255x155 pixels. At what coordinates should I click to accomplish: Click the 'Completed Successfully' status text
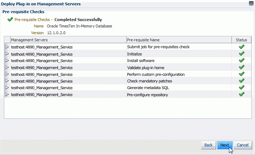click(78, 20)
